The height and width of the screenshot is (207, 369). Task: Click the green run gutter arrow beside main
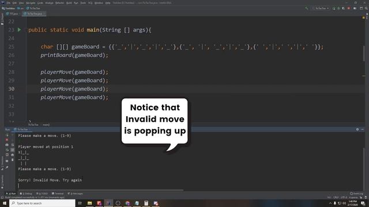[x=19, y=30]
